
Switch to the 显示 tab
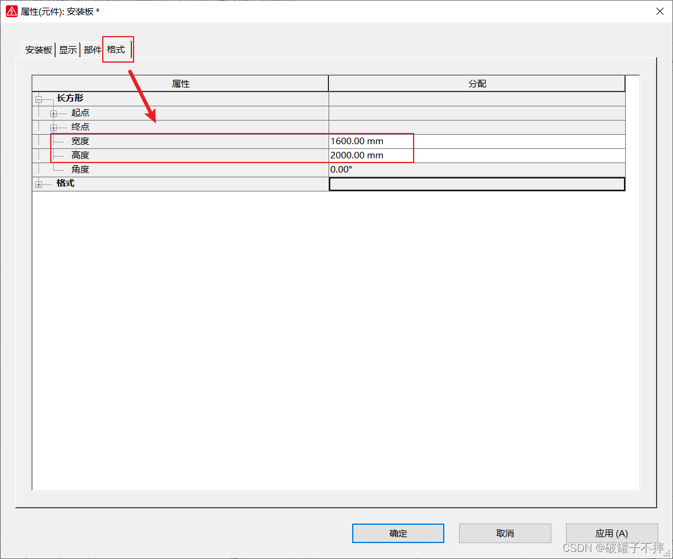coord(68,50)
